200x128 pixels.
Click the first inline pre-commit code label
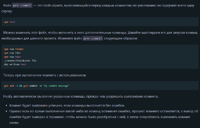22,5
